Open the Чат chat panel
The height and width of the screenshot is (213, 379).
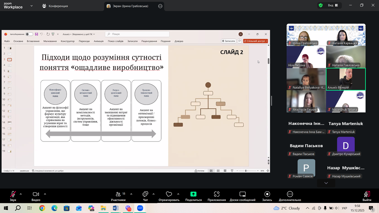coord(145,194)
